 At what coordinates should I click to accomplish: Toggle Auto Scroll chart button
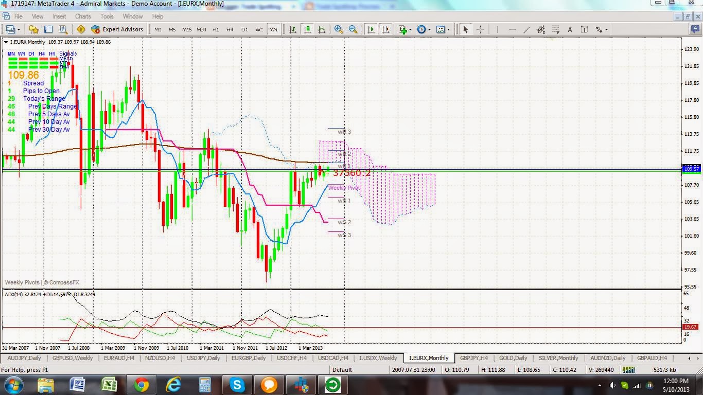[371, 29]
